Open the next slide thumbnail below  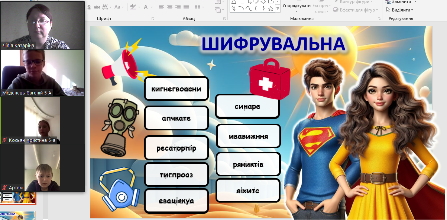point(18,215)
